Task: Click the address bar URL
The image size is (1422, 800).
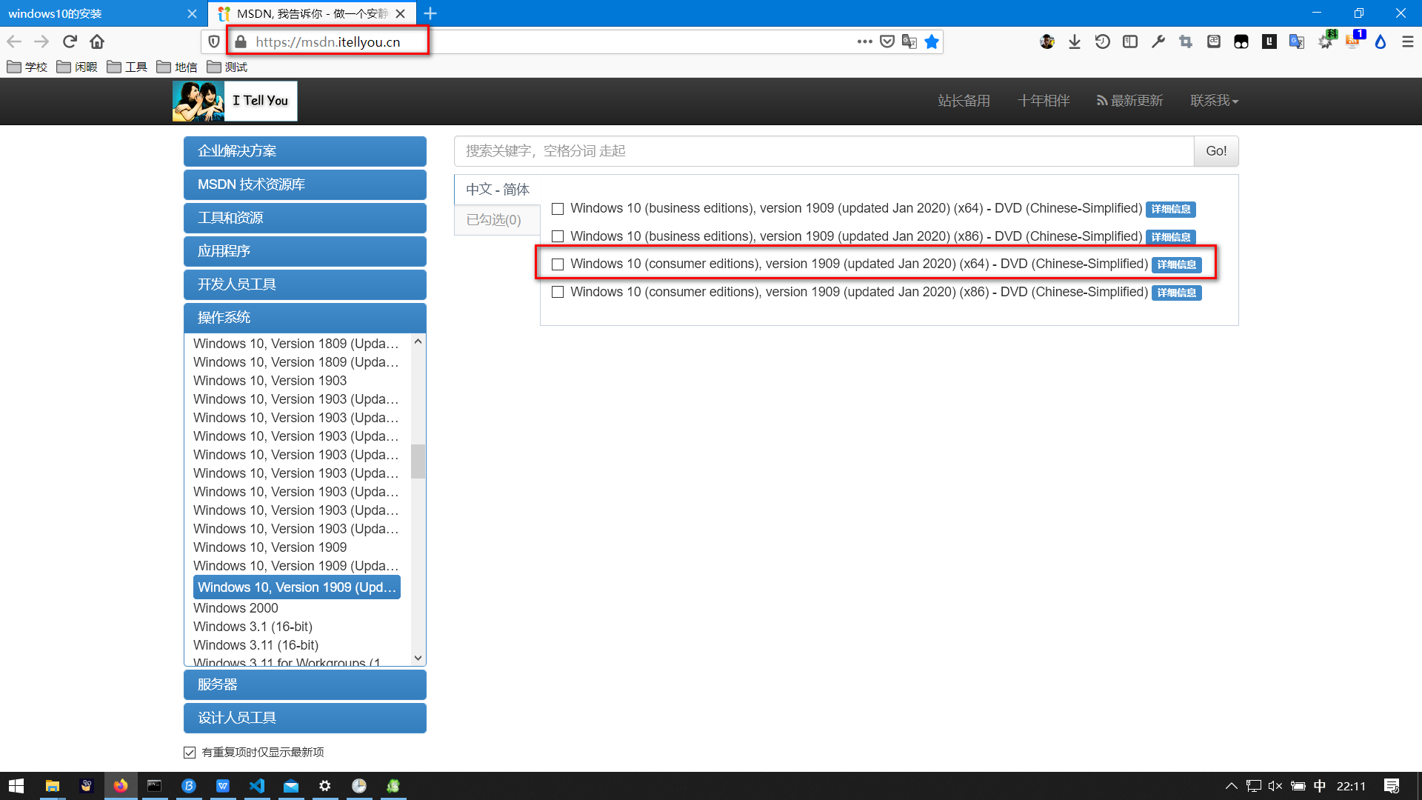Action: click(x=328, y=42)
